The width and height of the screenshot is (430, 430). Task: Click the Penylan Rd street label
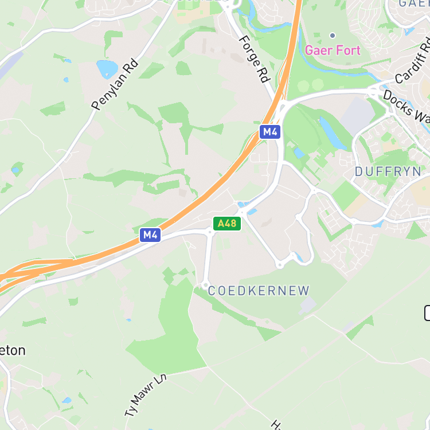click(115, 84)
